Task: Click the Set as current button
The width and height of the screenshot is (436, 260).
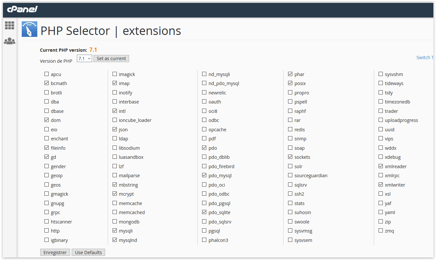Action: (111, 59)
